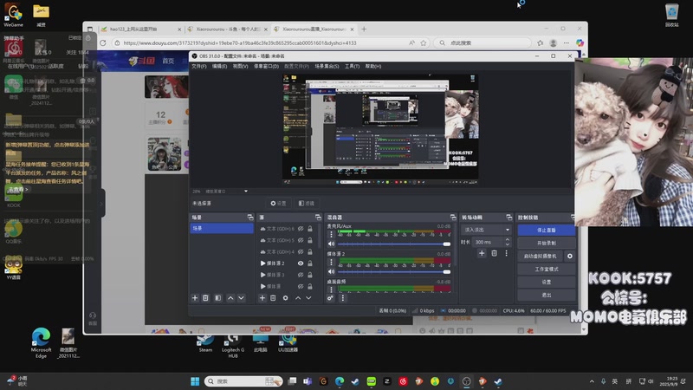Undock the Sources panel via its float icon
The width and height of the screenshot is (693, 390).
[318, 218]
